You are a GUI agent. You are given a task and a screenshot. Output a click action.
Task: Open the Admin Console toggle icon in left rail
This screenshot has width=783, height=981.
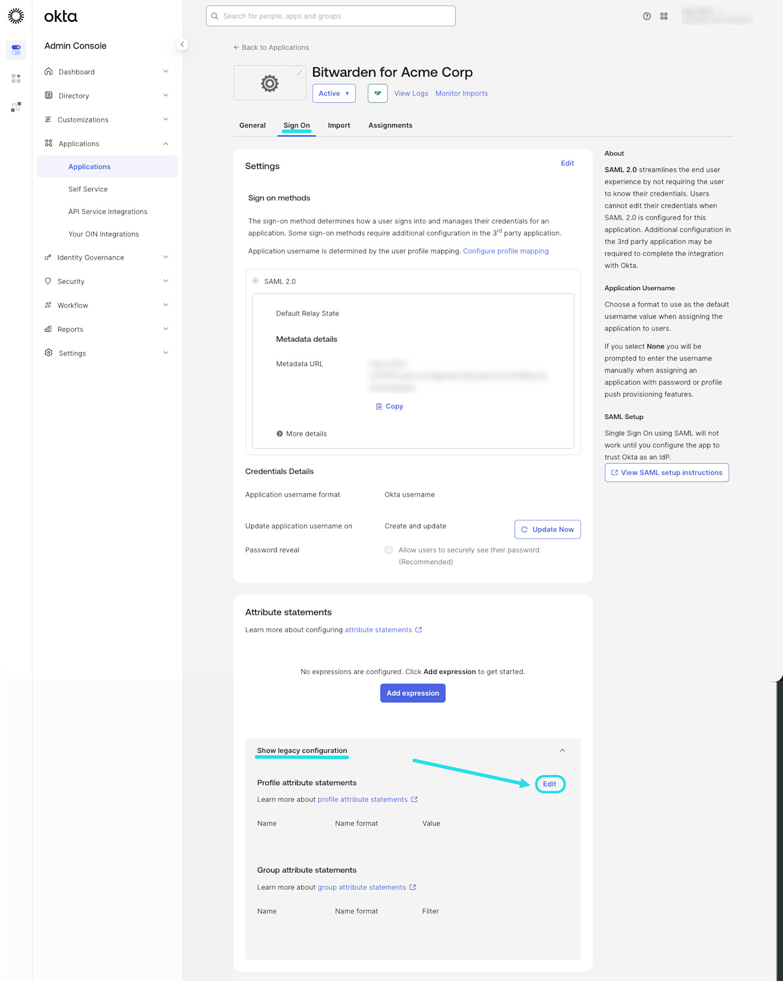coord(16,50)
